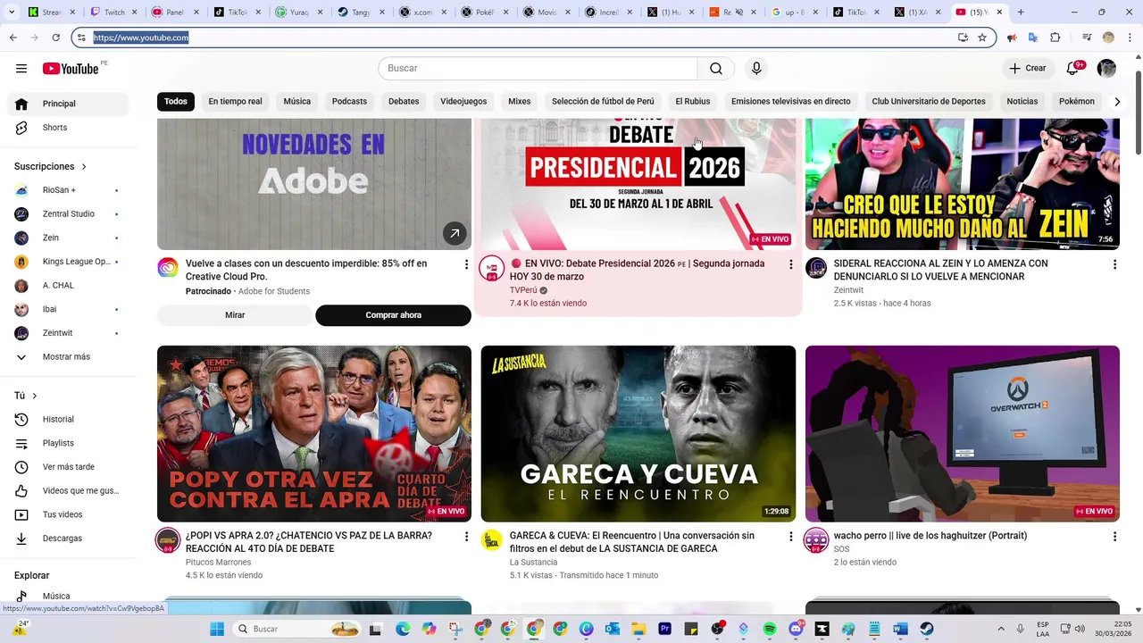1143x643 pixels.
Task: Open the notifications bell
Action: point(1074,69)
